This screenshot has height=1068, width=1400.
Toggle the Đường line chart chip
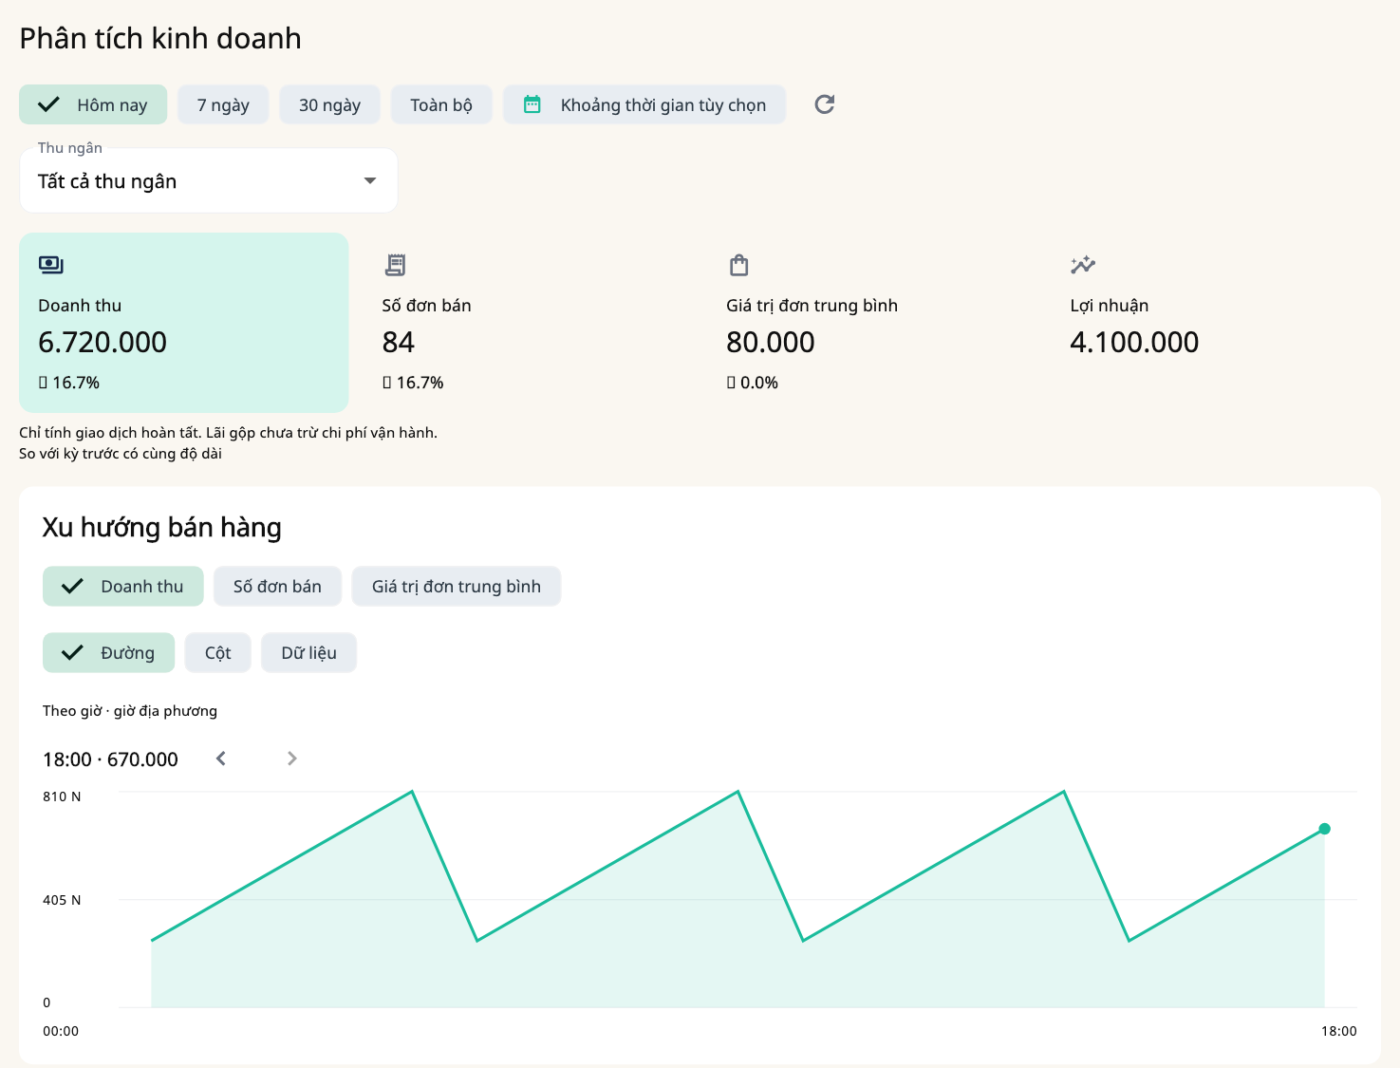point(108,653)
